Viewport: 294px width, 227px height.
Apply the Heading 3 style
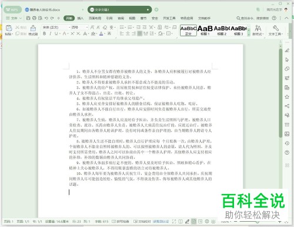(x=239, y=31)
